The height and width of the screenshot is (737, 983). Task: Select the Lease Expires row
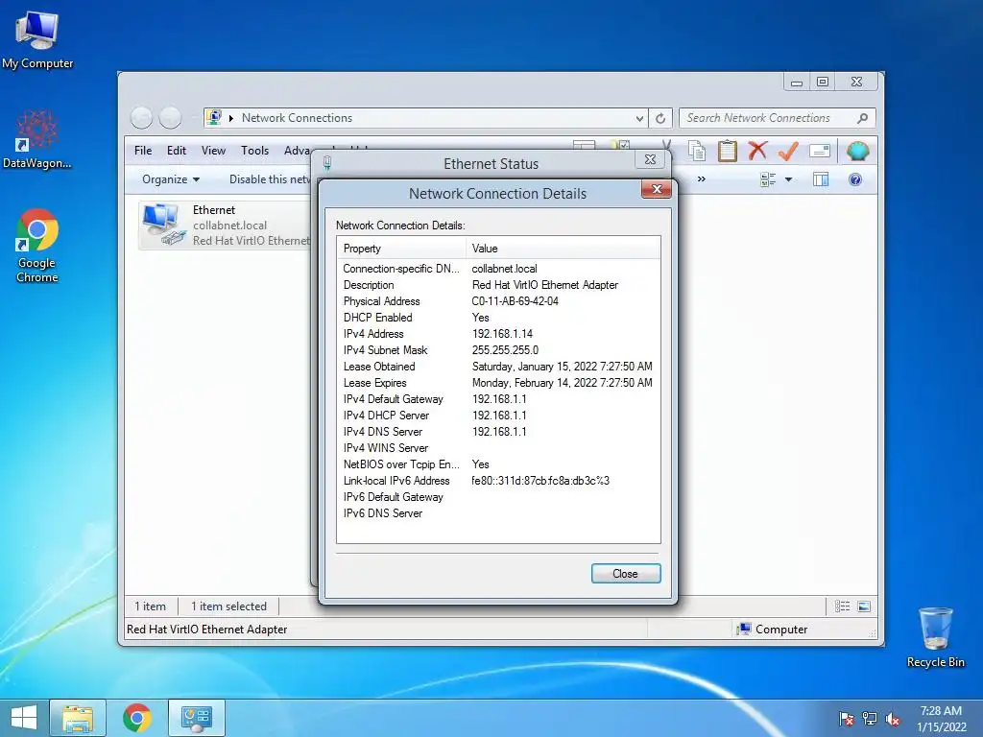(498, 383)
